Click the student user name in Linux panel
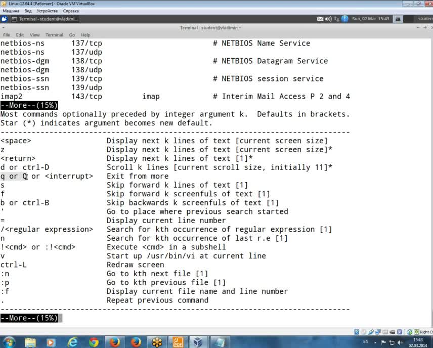 425,19
